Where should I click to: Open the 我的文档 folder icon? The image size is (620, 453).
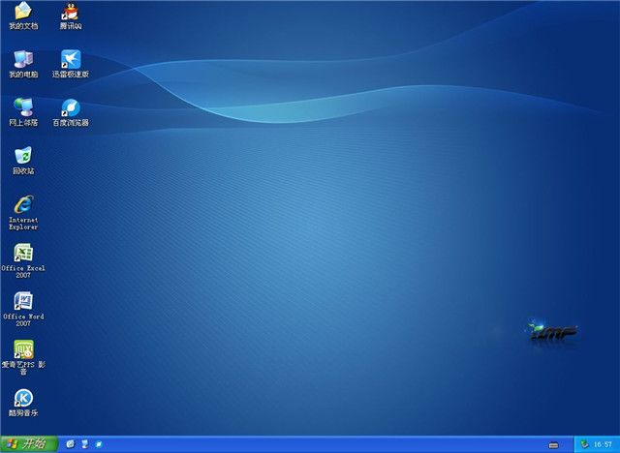pos(23,12)
